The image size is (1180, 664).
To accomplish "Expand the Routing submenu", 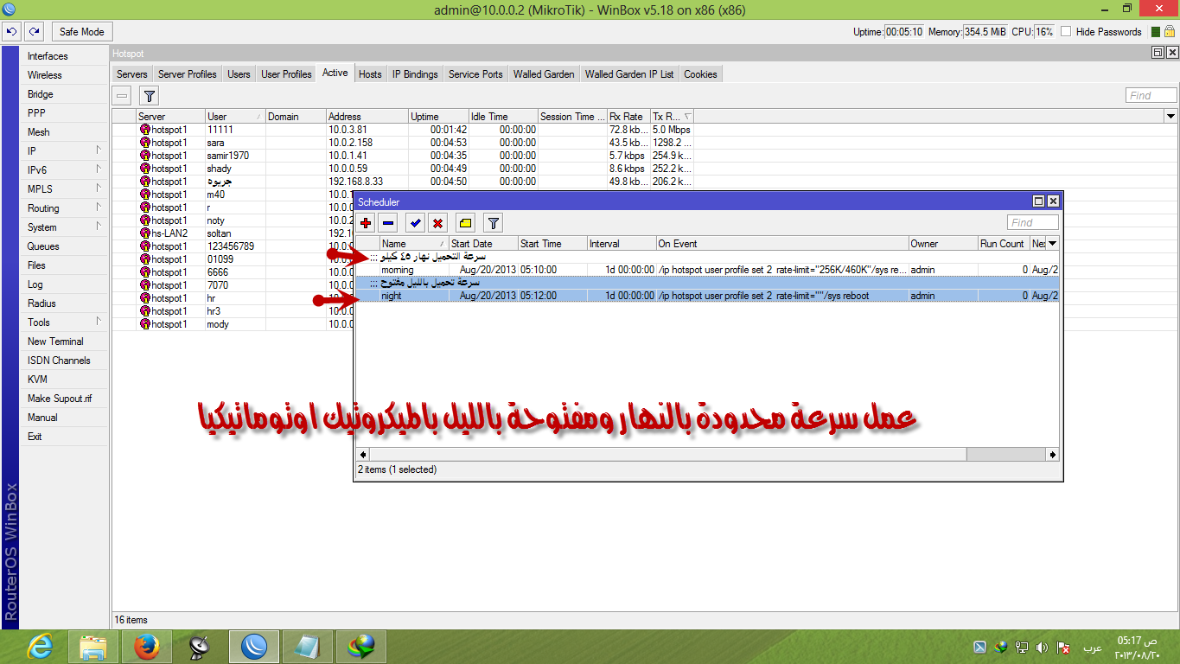I will (65, 208).
